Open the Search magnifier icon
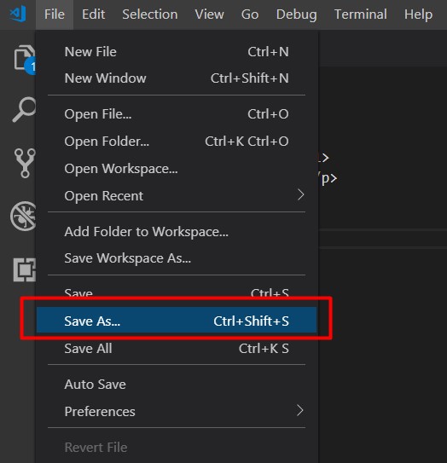447x463 pixels. coord(24,109)
